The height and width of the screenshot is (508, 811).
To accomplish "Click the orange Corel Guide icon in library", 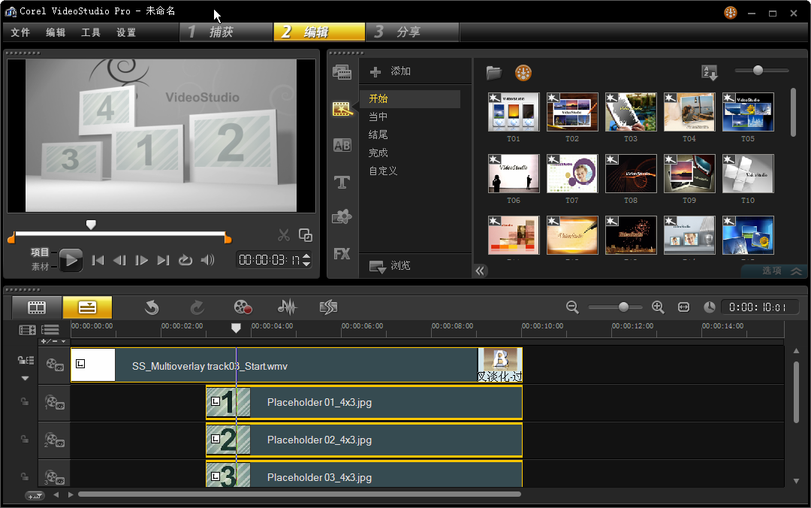I will pyautogui.click(x=523, y=73).
